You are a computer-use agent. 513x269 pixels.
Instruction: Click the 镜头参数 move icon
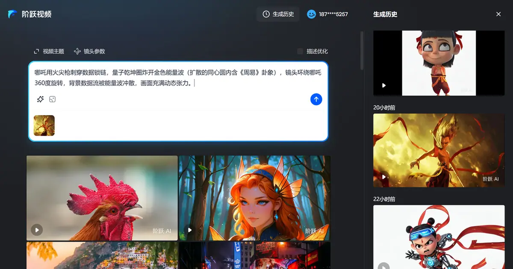point(77,51)
